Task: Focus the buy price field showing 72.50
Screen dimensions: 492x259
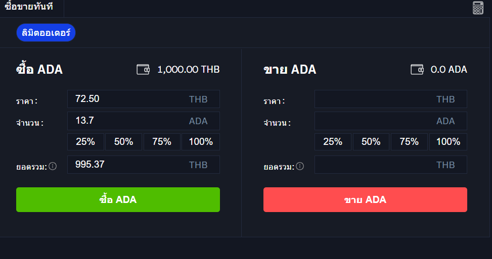Action: click(144, 99)
